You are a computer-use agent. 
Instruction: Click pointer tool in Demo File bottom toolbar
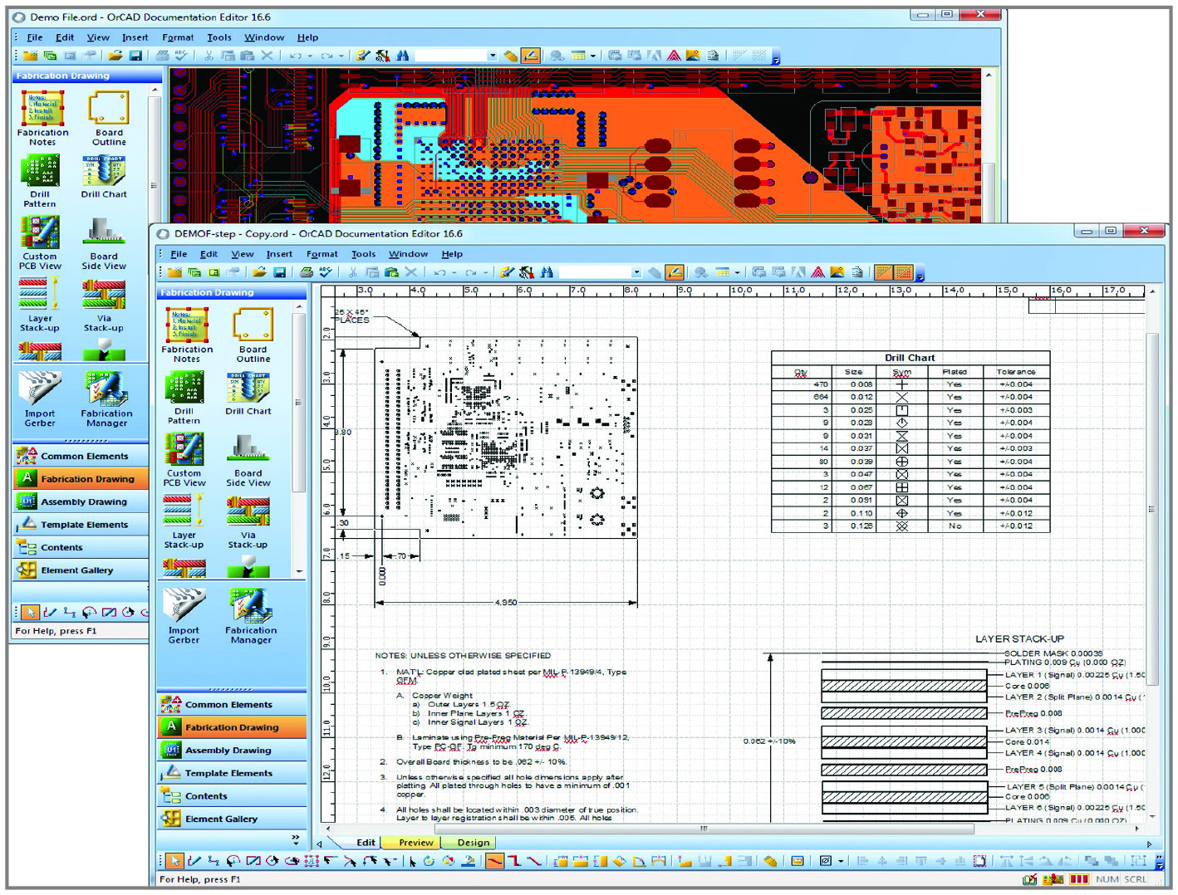click(31, 613)
